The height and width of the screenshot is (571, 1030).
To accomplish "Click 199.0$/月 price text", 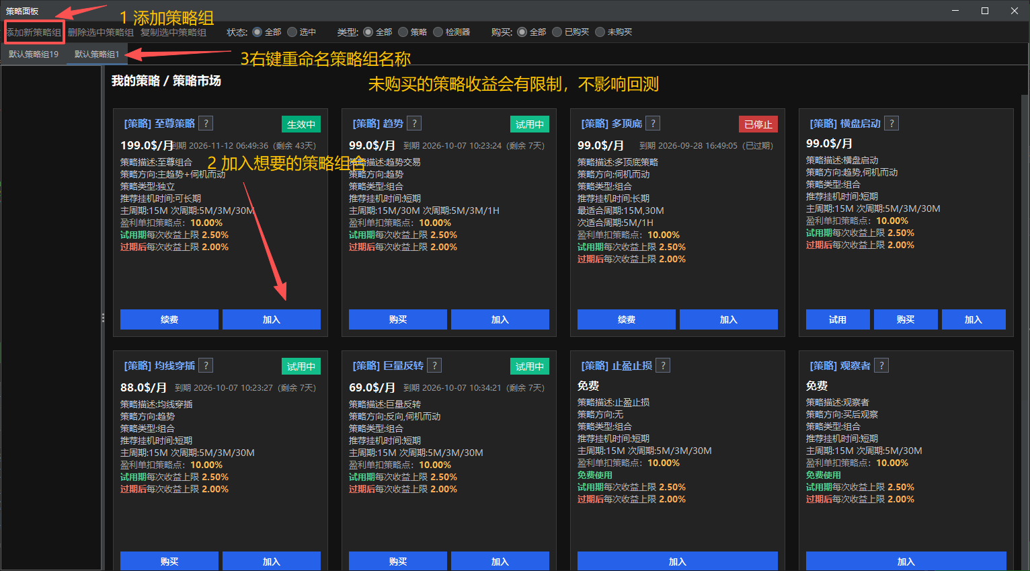I will coord(146,145).
